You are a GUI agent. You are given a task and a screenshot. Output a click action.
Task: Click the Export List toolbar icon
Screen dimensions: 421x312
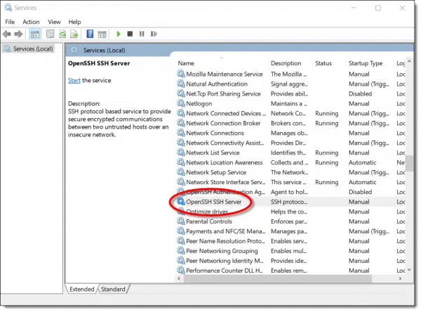(x=74, y=34)
